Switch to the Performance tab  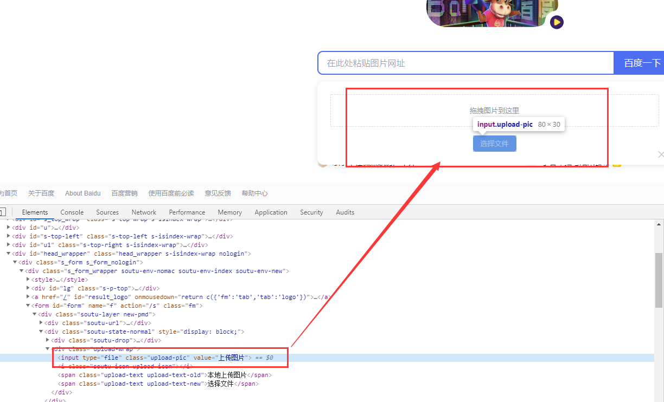pyautogui.click(x=187, y=212)
